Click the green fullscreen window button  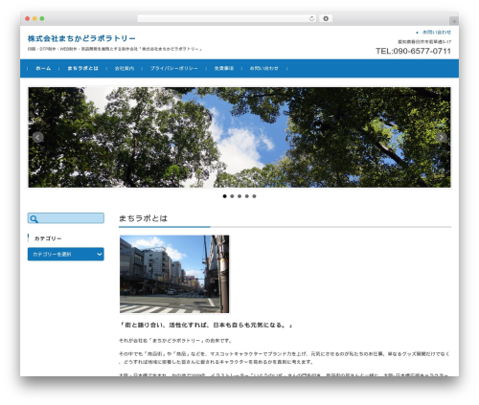tap(42, 18)
